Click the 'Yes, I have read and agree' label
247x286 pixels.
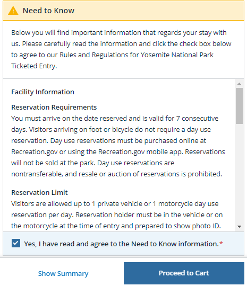click(x=122, y=244)
